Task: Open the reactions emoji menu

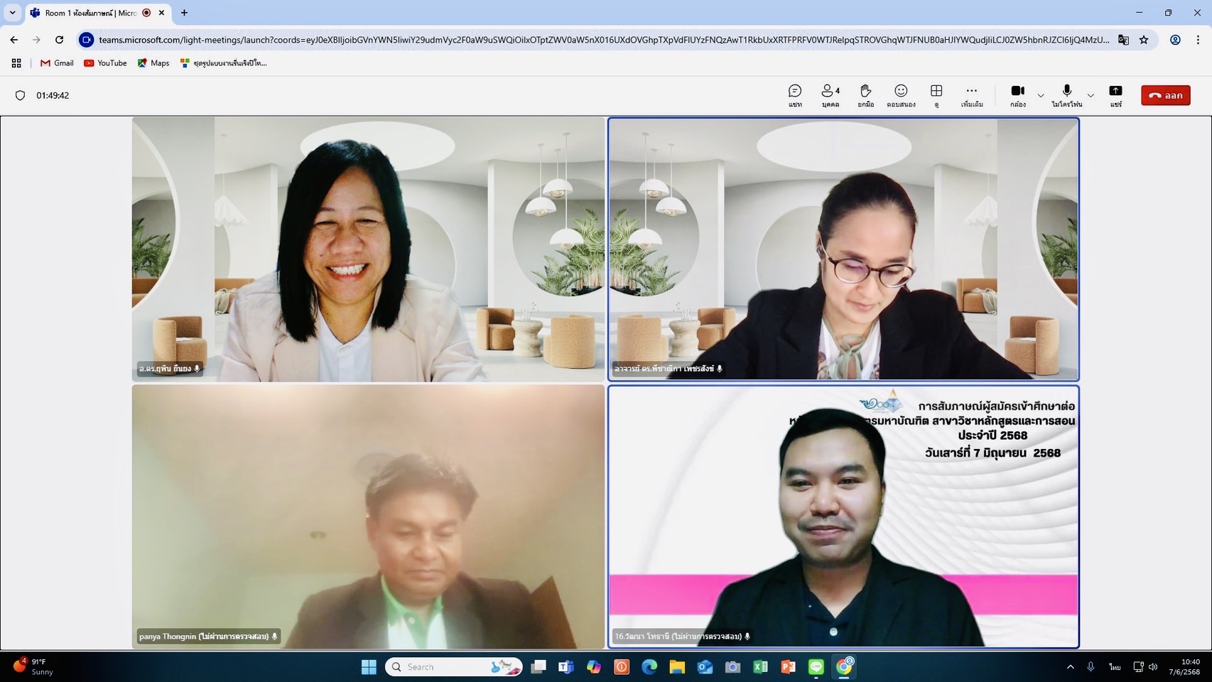Action: (x=901, y=95)
